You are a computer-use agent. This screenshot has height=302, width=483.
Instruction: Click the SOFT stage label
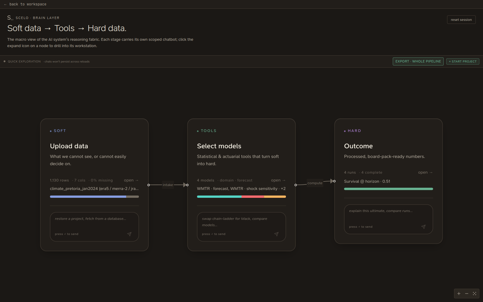(60, 131)
